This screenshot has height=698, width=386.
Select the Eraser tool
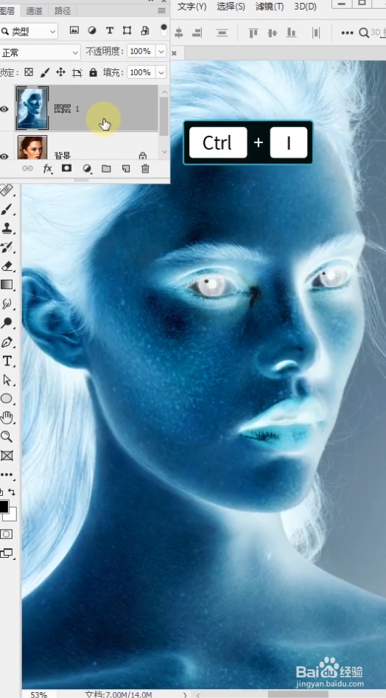(6, 266)
